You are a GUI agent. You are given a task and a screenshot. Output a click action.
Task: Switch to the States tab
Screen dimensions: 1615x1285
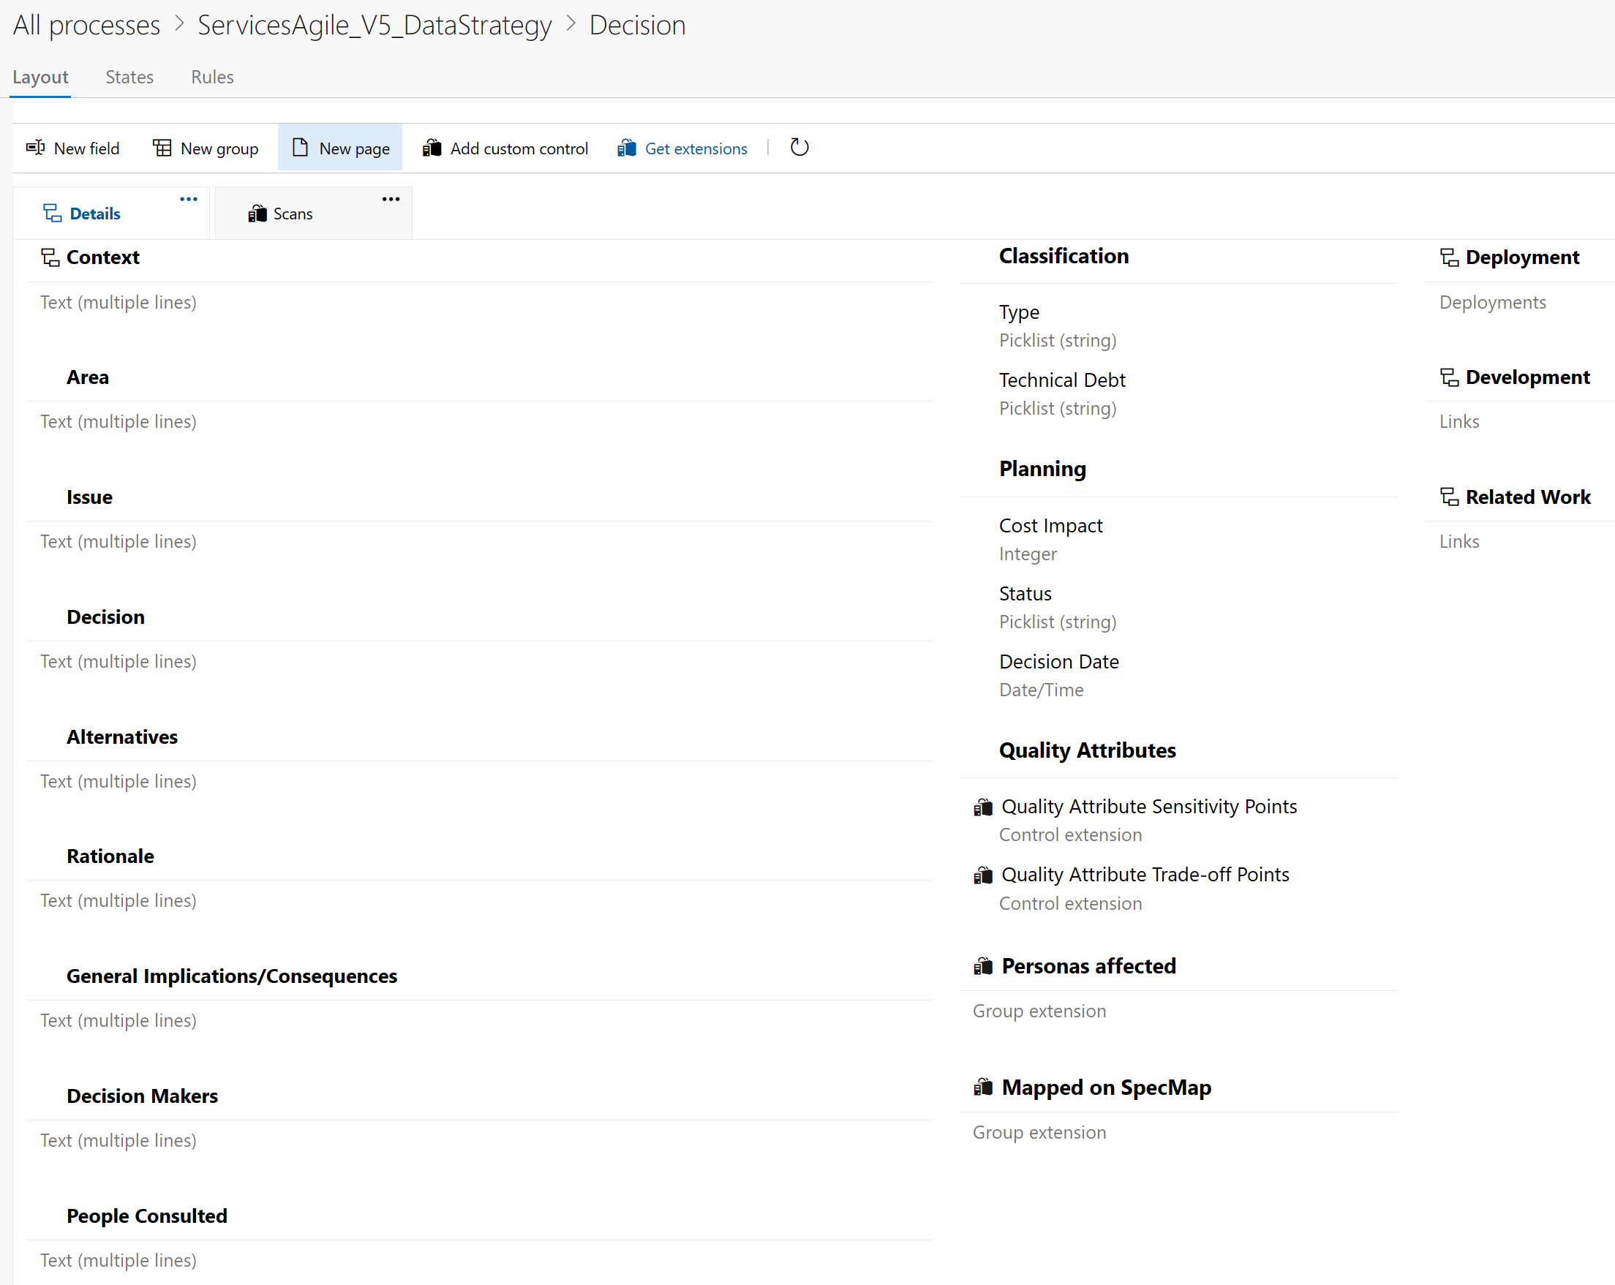point(129,77)
